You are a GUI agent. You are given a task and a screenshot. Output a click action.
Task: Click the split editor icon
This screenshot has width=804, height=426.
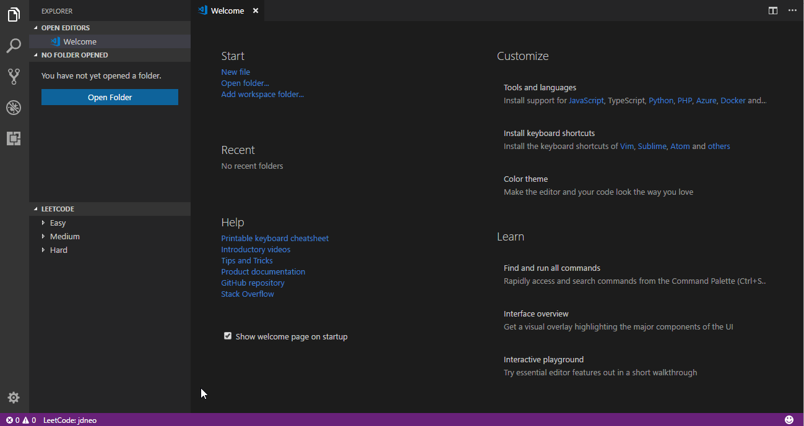pyautogui.click(x=773, y=11)
